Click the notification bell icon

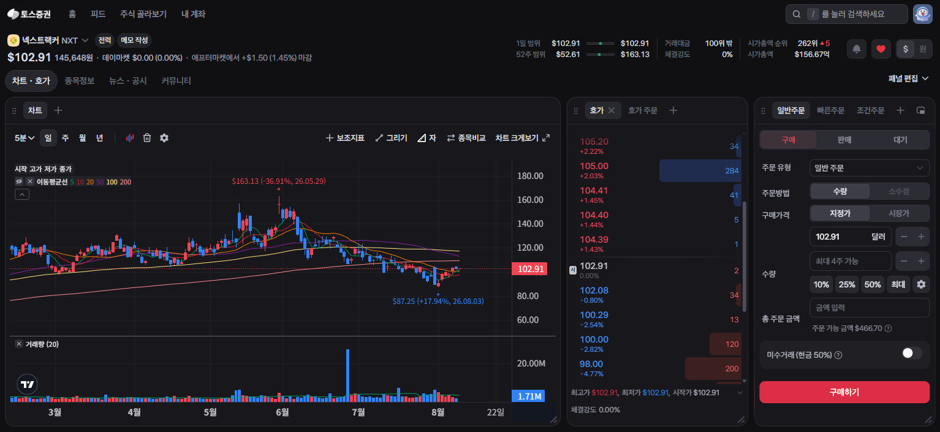click(x=857, y=49)
